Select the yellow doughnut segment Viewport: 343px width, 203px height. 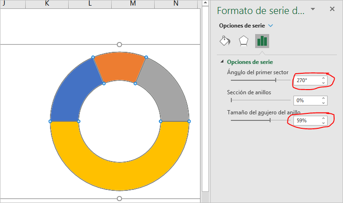pos(120,176)
